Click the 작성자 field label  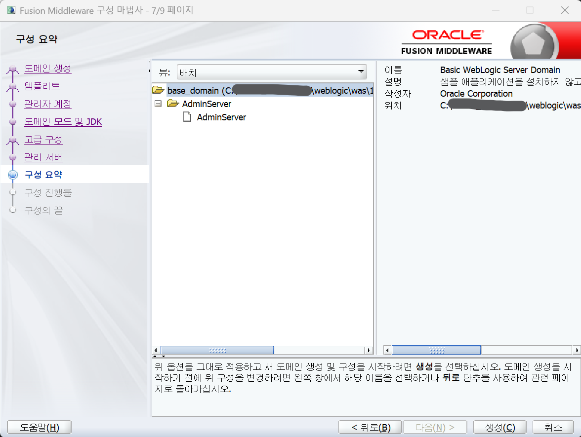tap(398, 94)
